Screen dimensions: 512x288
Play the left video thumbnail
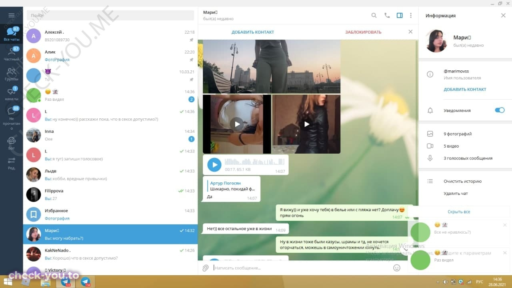(237, 124)
